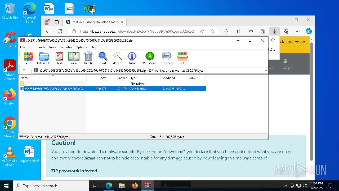Open Recycle Bin desktop icon
This screenshot has height=191, width=339.
click(x=10, y=11)
